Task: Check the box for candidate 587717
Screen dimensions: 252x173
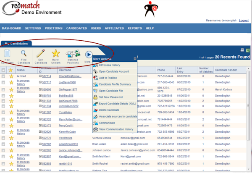Action: (3, 82)
